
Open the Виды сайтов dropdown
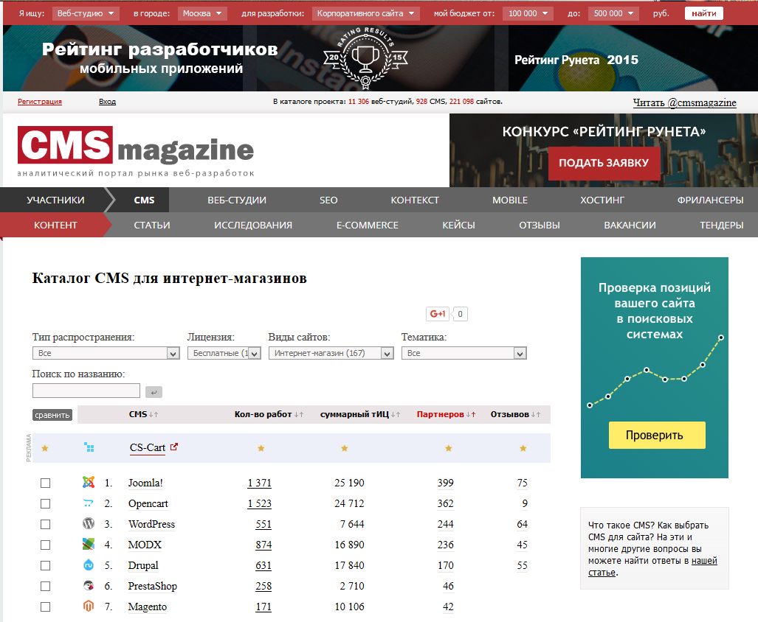331,353
